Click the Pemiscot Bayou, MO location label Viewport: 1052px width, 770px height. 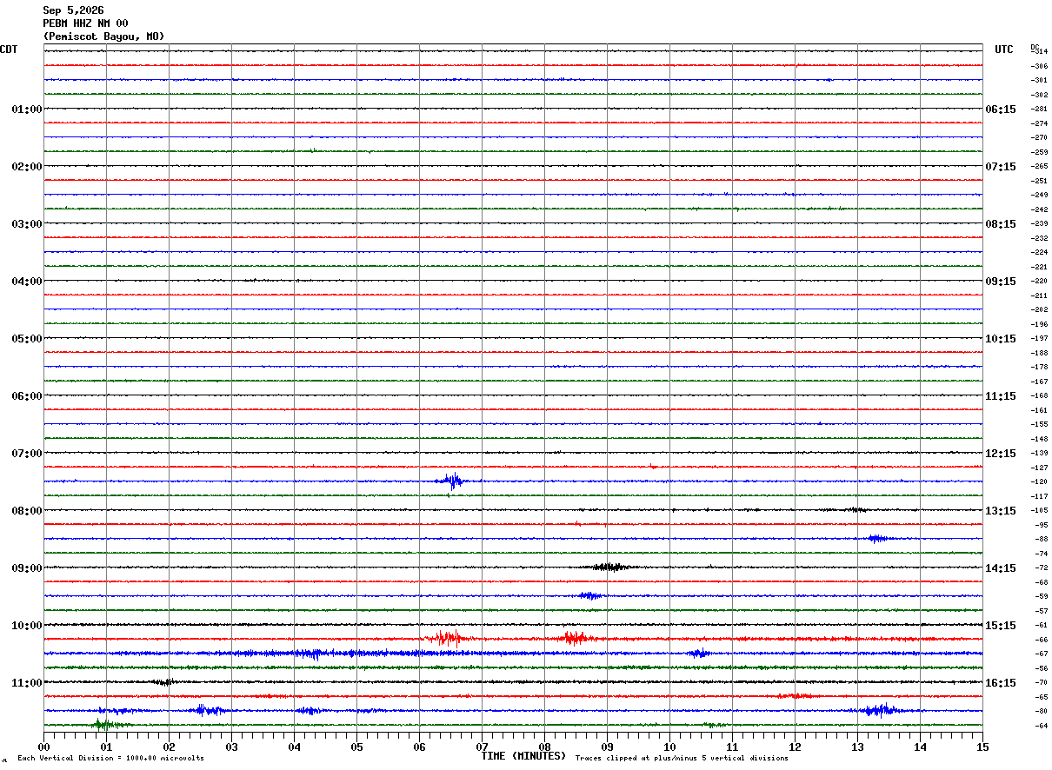pyautogui.click(x=103, y=37)
